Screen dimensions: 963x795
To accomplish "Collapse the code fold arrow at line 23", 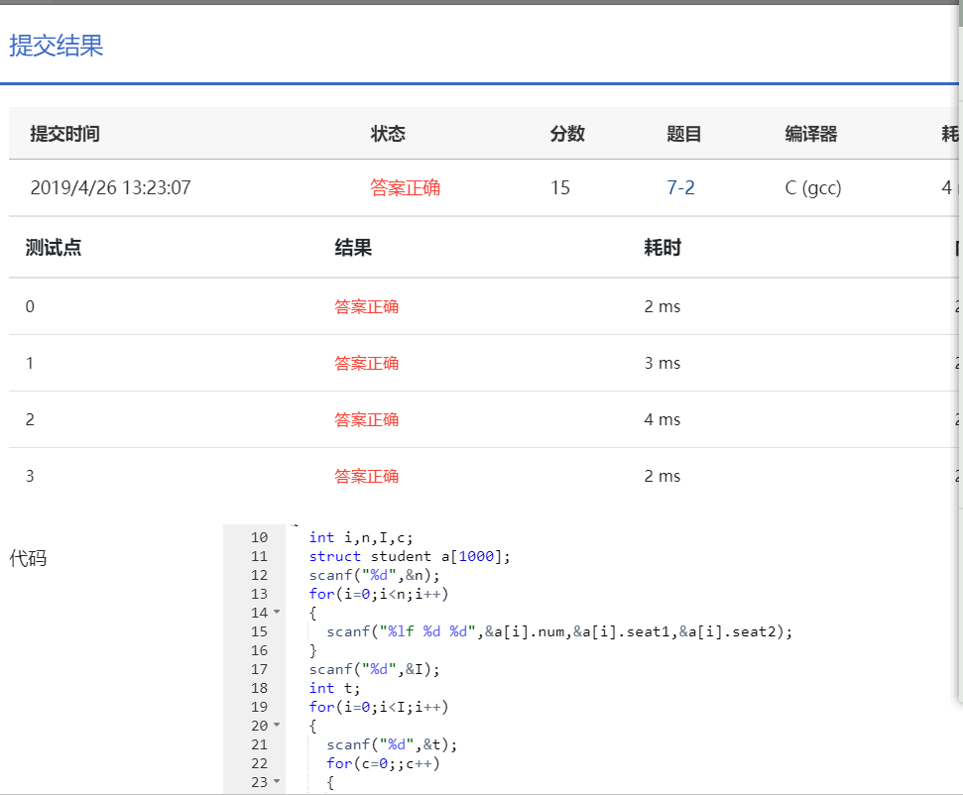I will pyautogui.click(x=277, y=781).
